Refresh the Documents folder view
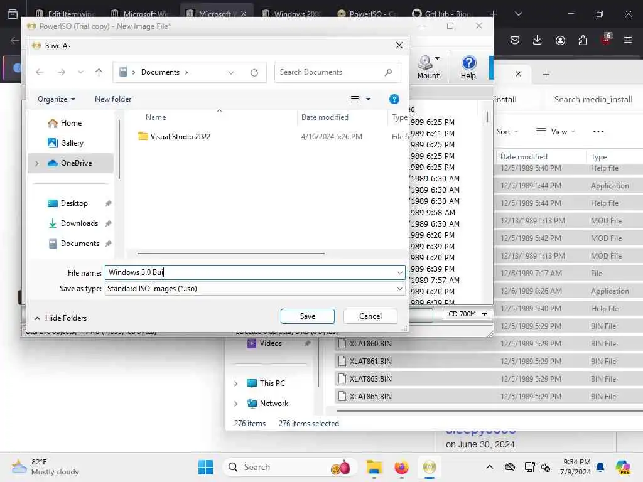This screenshot has width=643, height=482. coord(254,73)
